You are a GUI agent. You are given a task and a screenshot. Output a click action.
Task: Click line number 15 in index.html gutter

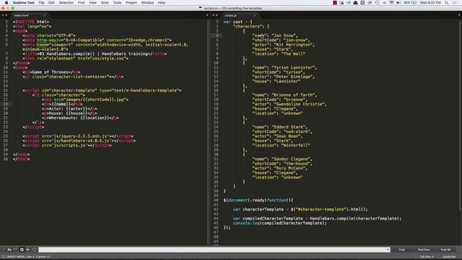(6, 90)
